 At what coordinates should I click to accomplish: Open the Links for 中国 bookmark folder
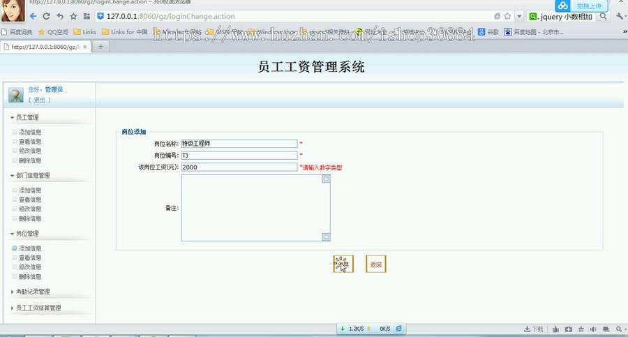125,32
